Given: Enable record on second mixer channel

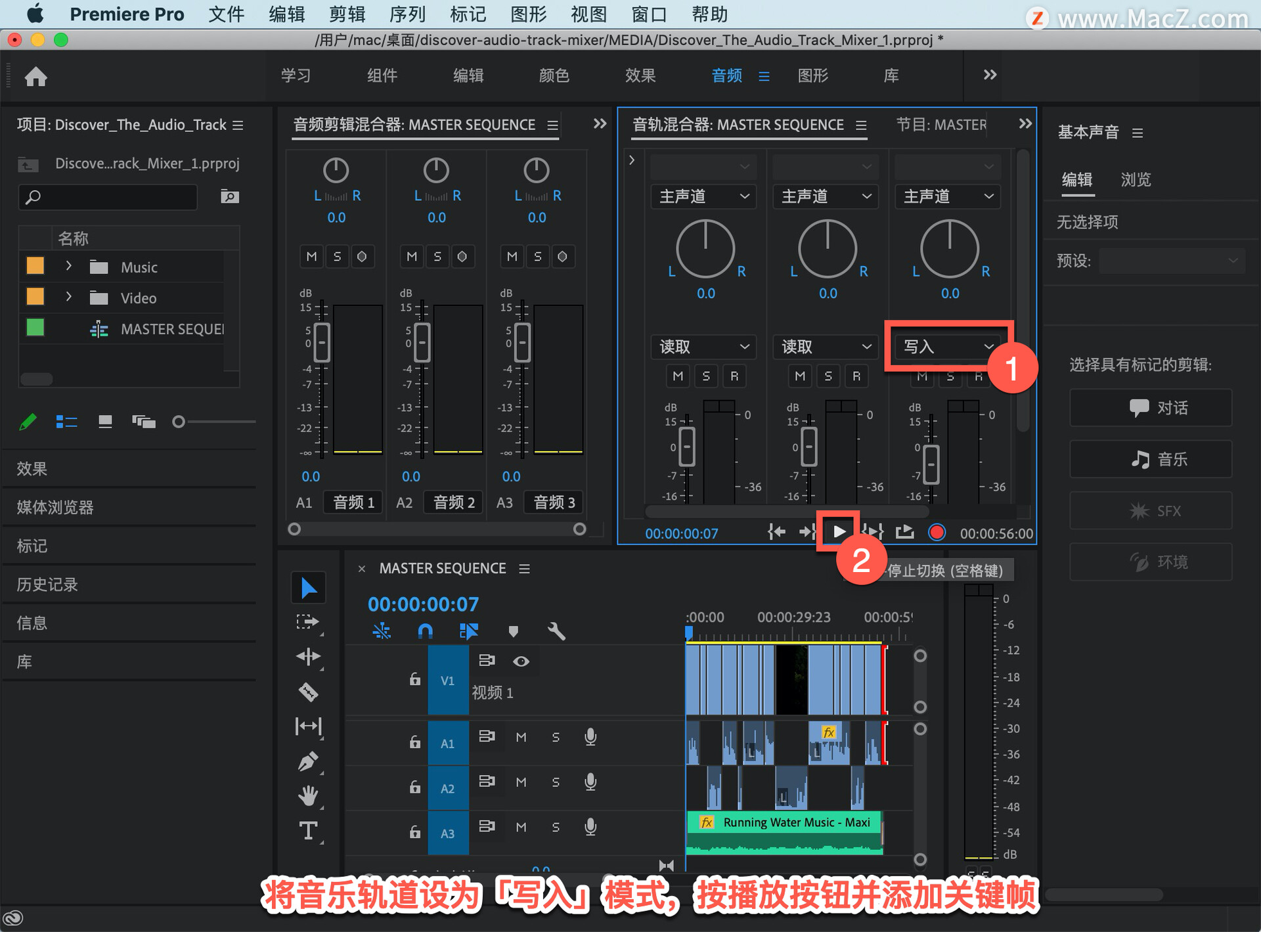Looking at the screenshot, I should pyautogui.click(x=856, y=376).
